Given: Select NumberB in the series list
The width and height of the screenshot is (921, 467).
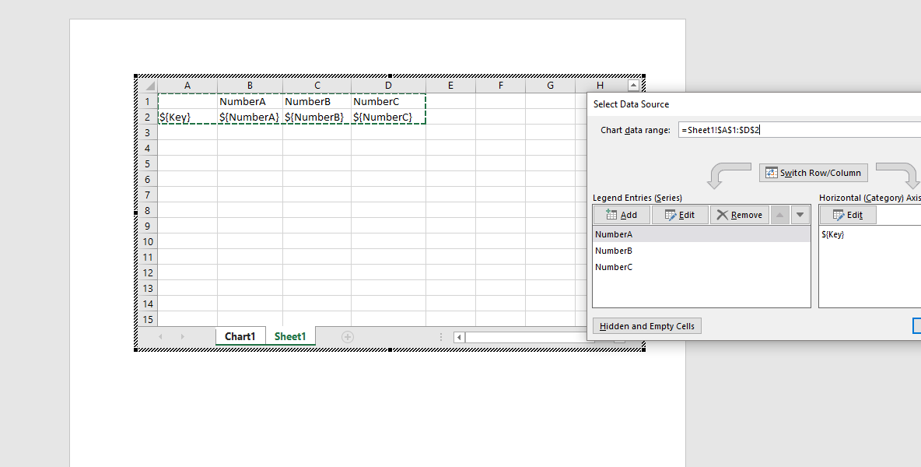Looking at the screenshot, I should 614,251.
